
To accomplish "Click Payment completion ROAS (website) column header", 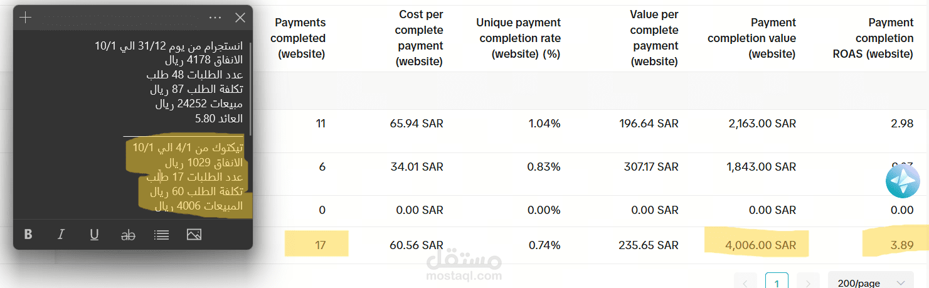I will tap(873, 38).
